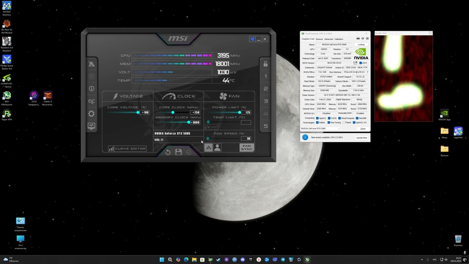Screen dimensions: 469x264
Task: Click the Power Limit slider handle
Action: tap(239, 113)
